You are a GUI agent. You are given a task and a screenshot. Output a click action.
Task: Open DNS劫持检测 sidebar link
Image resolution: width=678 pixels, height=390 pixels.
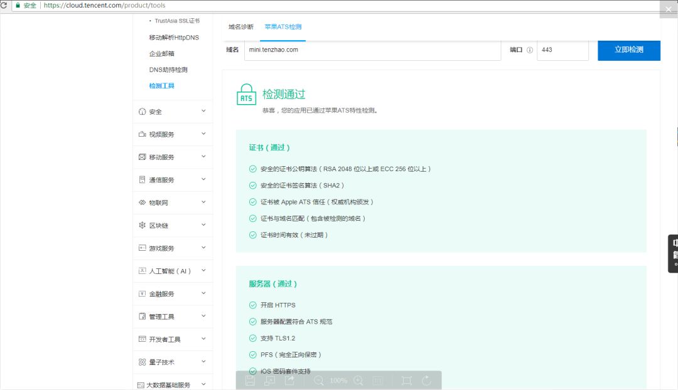[168, 70]
